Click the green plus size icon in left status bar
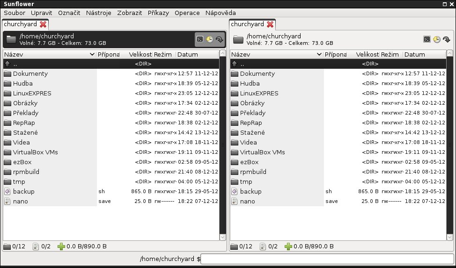 pyautogui.click(x=61, y=246)
